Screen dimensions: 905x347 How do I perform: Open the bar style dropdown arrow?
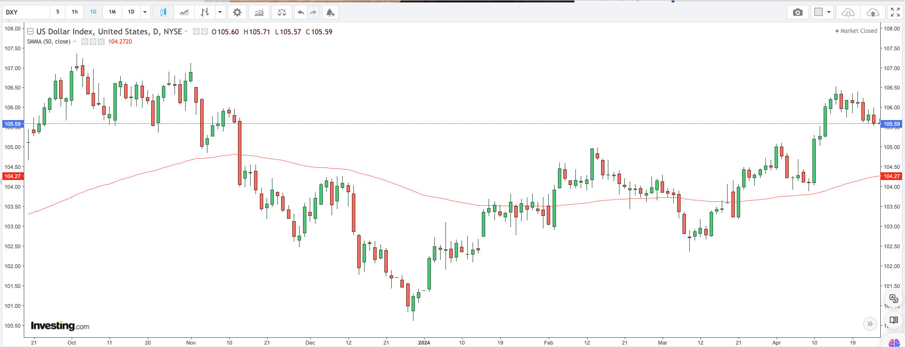220,12
